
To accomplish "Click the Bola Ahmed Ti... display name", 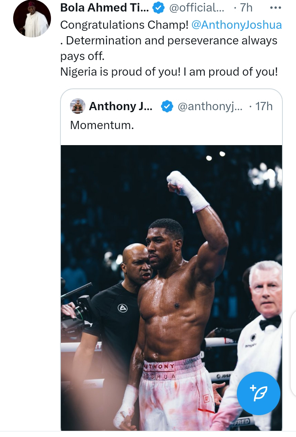I will point(104,8).
